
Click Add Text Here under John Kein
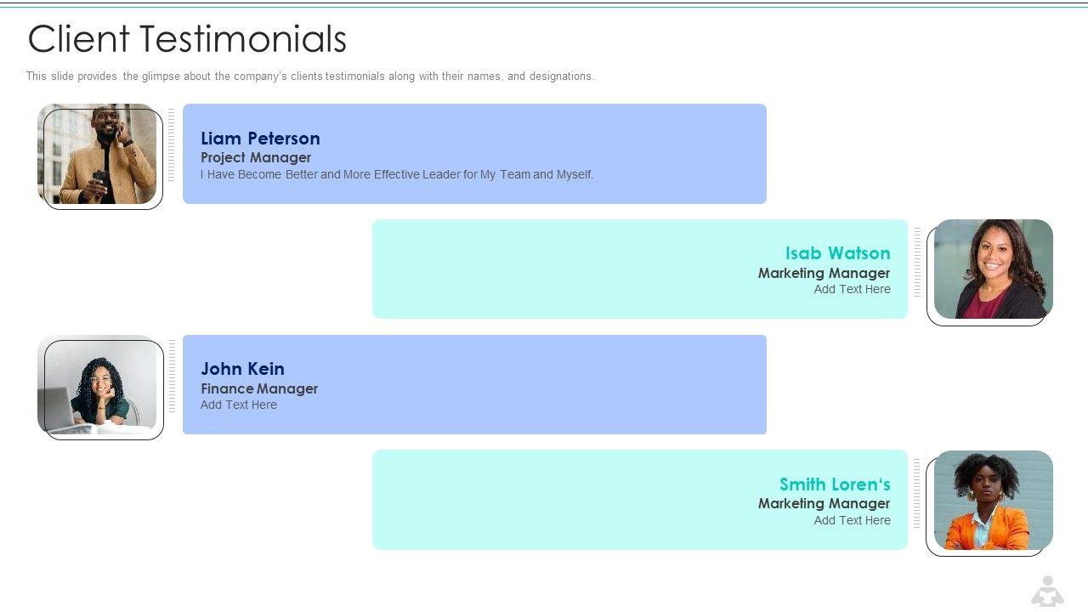239,405
